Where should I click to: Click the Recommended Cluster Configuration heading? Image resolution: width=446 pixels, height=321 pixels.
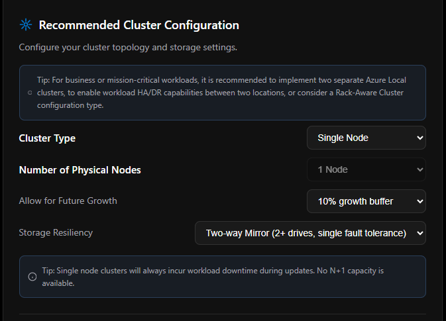139,25
